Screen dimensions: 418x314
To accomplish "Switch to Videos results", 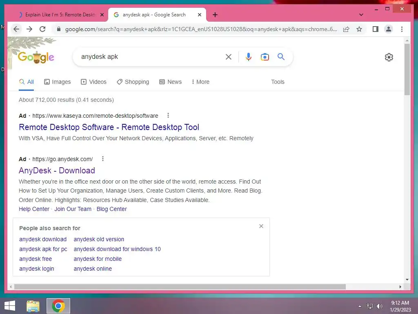I will (x=93, y=82).
